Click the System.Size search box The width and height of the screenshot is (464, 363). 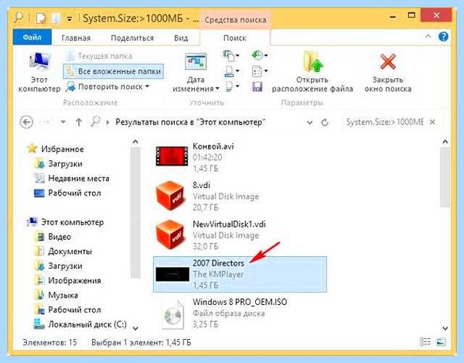point(385,122)
